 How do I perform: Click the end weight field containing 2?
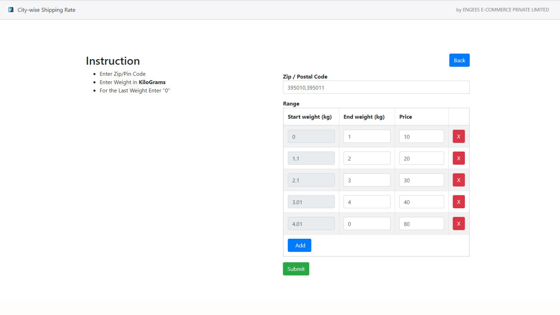[366, 158]
